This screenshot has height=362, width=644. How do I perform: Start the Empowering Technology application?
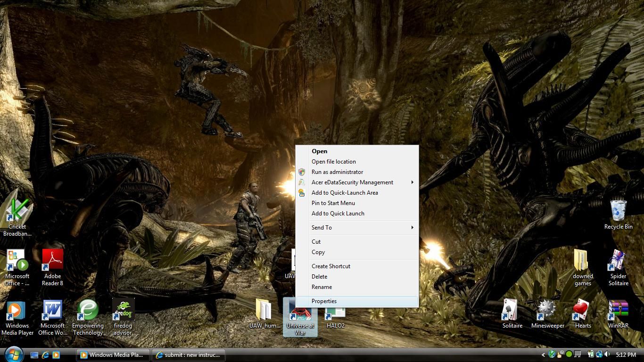[x=88, y=313]
